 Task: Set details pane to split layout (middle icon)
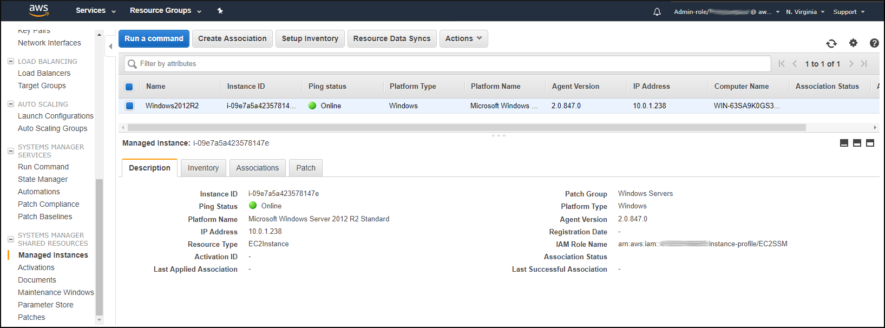(857, 143)
